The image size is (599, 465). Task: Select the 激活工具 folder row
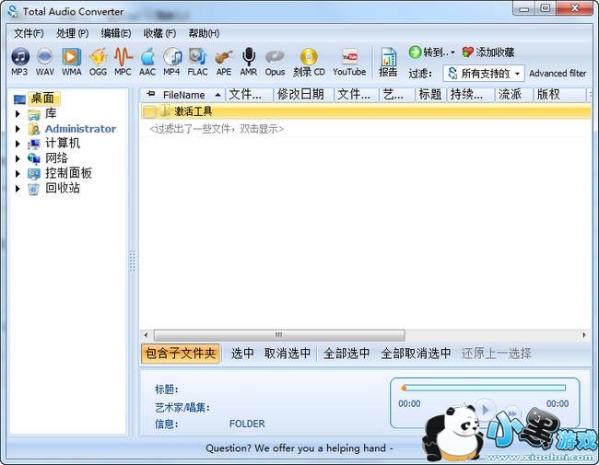(x=366, y=111)
